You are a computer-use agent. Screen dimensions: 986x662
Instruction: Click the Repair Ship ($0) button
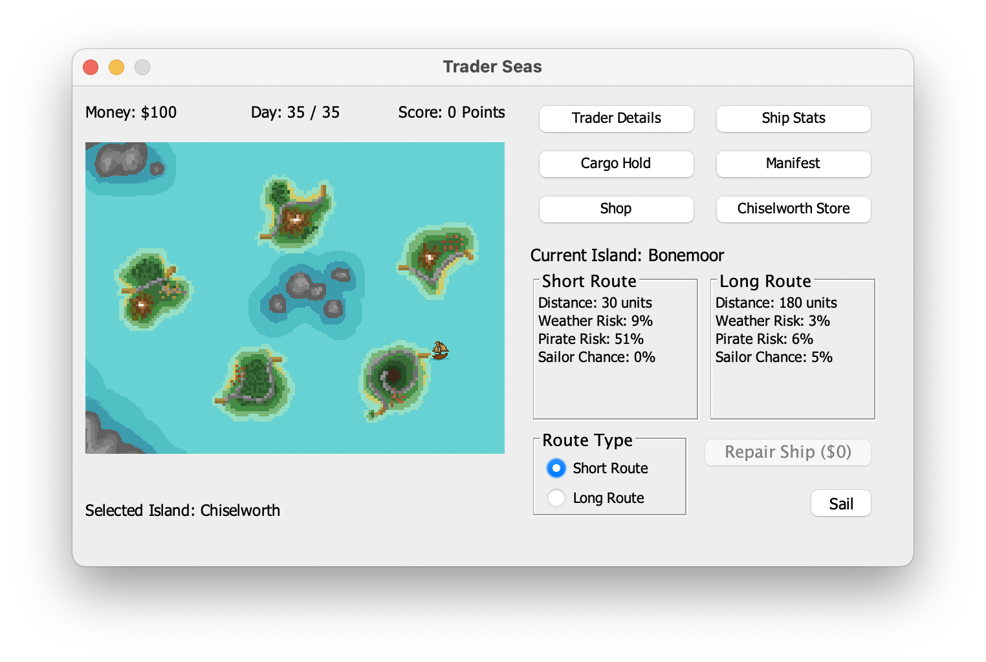tap(787, 452)
